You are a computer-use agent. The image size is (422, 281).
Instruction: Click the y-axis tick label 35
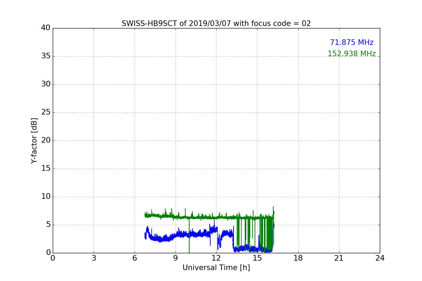click(x=46, y=56)
